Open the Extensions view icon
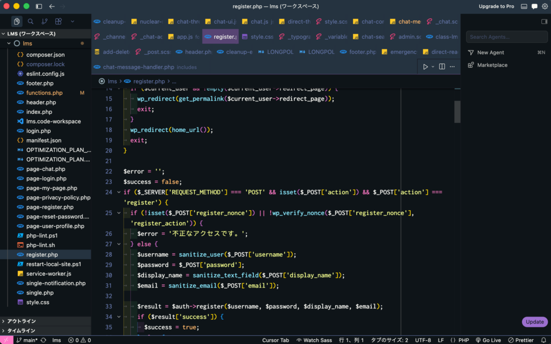Viewport: 551px width, 344px height. (58, 21)
